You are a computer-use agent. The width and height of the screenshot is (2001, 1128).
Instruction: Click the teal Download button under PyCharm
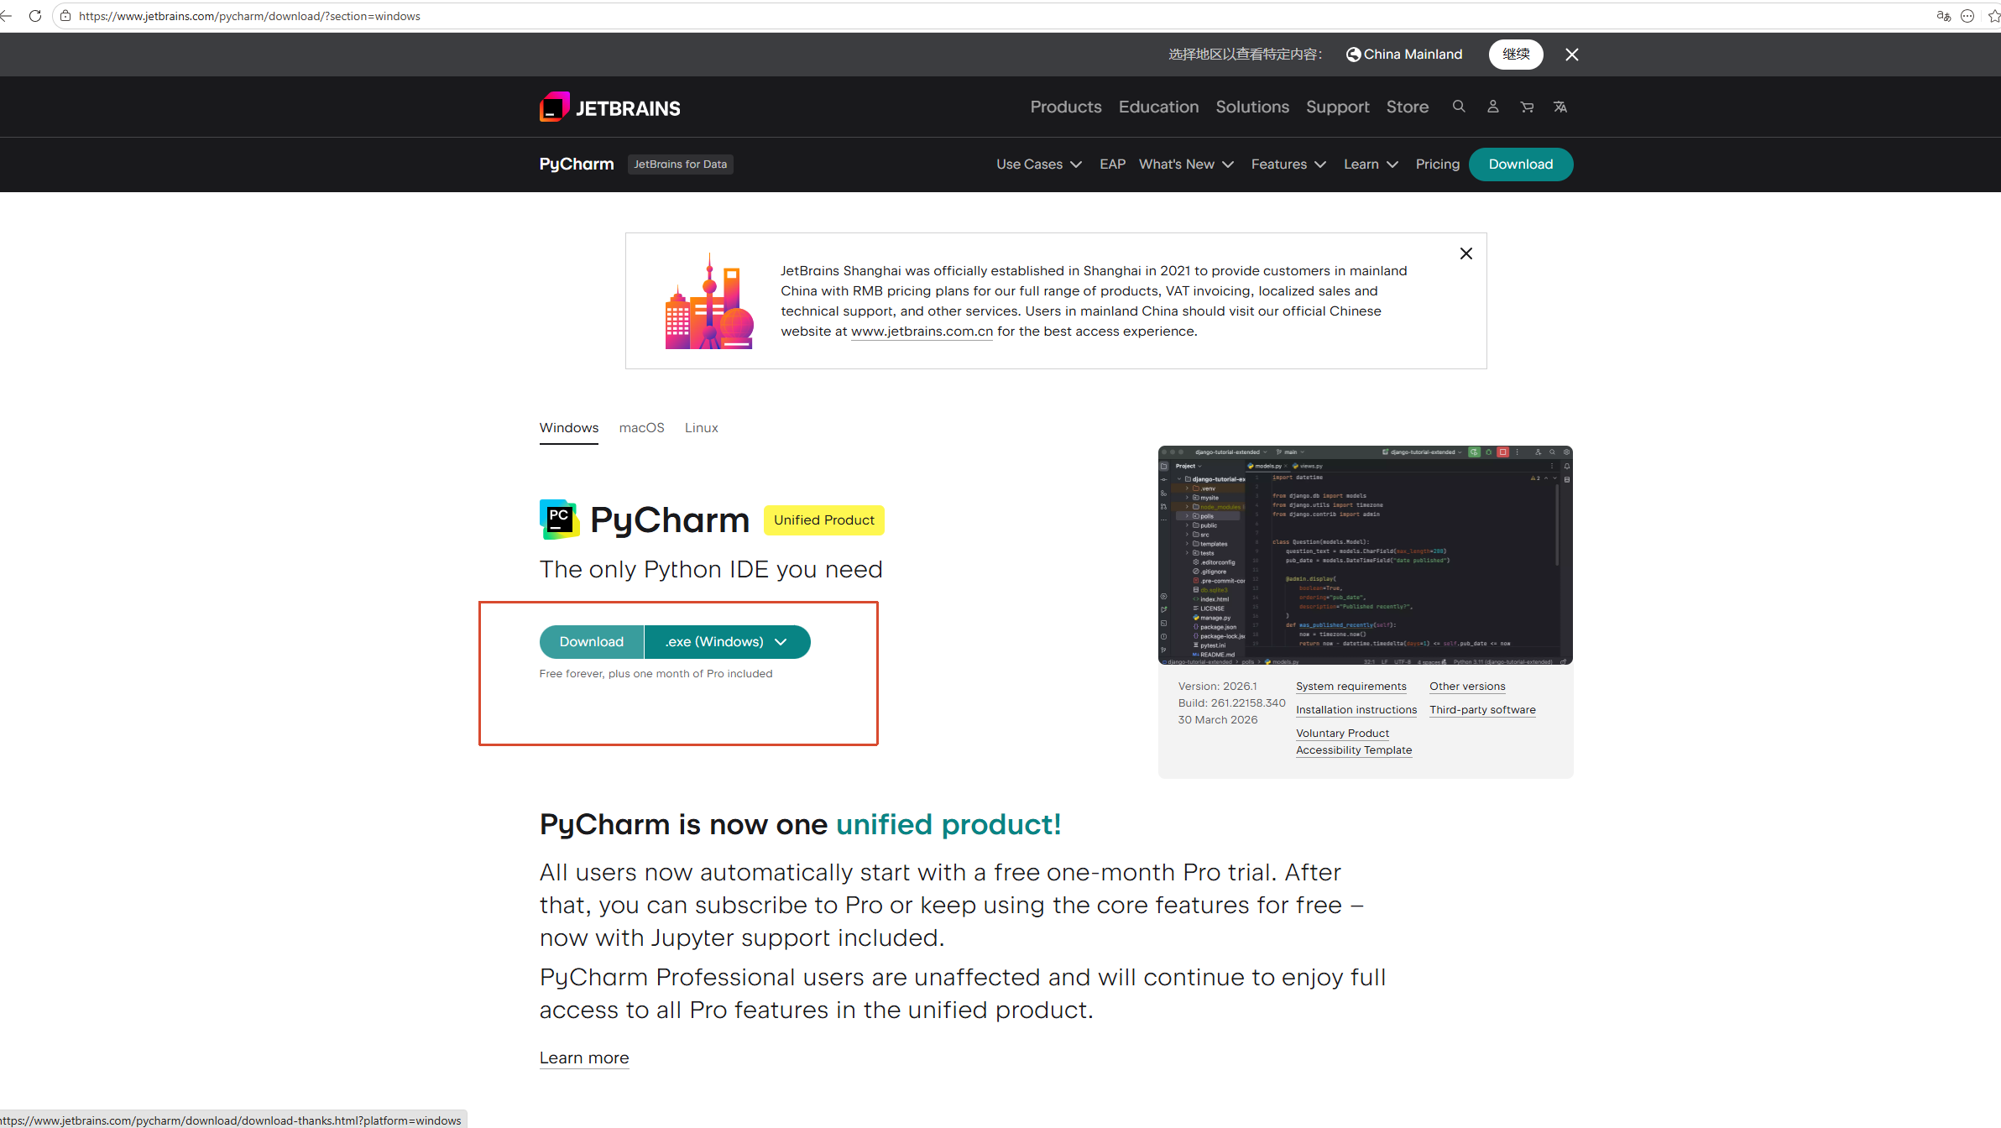click(591, 642)
